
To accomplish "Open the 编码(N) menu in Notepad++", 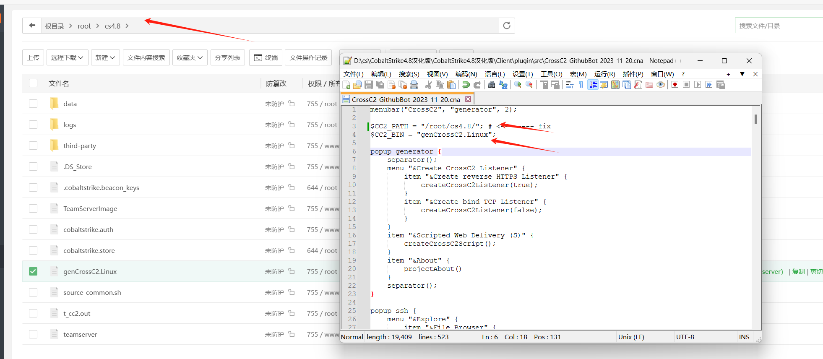I will [466, 74].
